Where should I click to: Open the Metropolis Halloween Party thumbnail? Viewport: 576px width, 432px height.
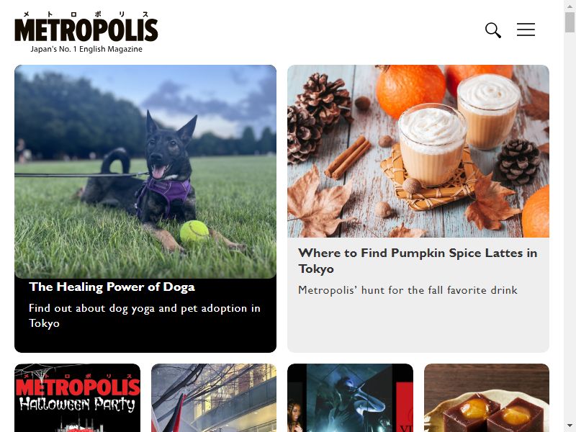coord(78,398)
